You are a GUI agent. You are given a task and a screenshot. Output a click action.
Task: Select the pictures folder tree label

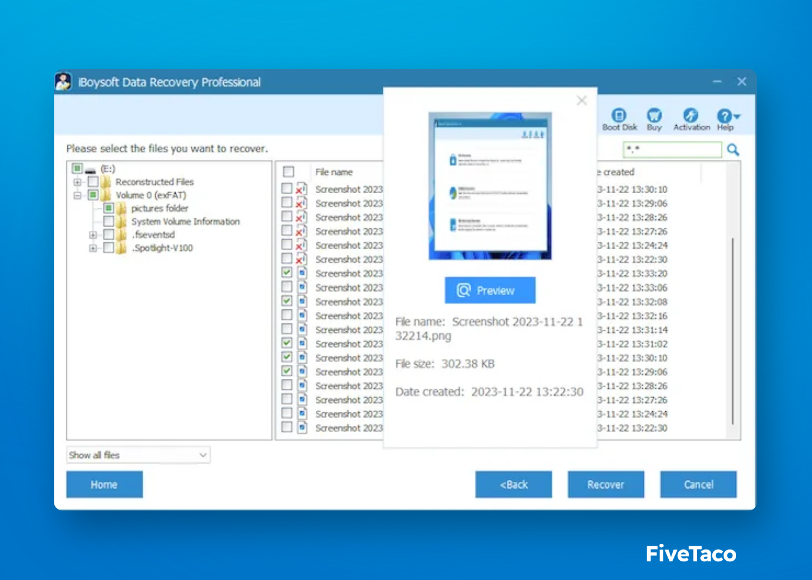[x=160, y=208]
